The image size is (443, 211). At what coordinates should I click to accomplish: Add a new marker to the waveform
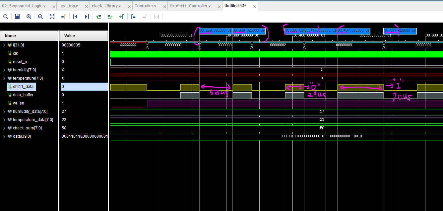[122, 16]
